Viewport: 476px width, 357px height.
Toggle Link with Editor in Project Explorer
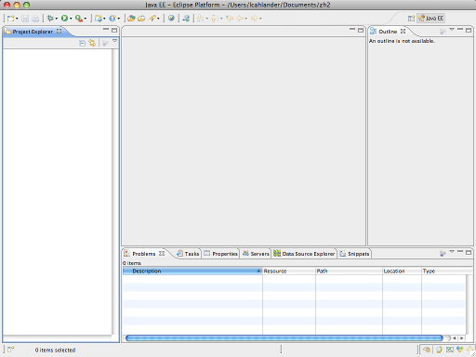click(x=92, y=43)
